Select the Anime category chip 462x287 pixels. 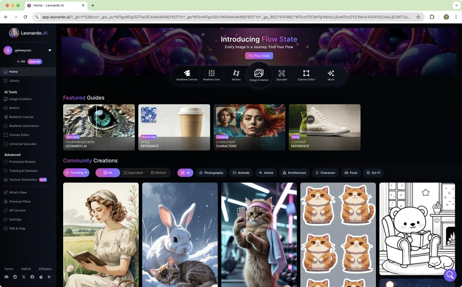[x=266, y=173]
